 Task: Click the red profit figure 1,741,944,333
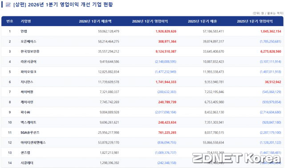pyautogui.click(x=166, y=82)
